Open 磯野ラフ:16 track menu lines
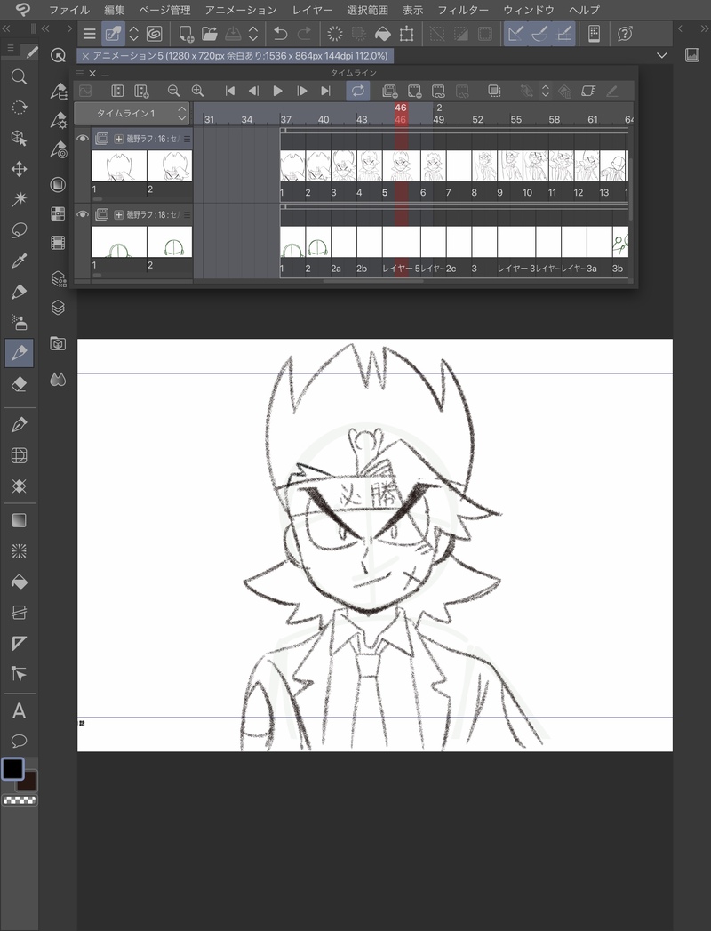The width and height of the screenshot is (711, 931). (187, 139)
